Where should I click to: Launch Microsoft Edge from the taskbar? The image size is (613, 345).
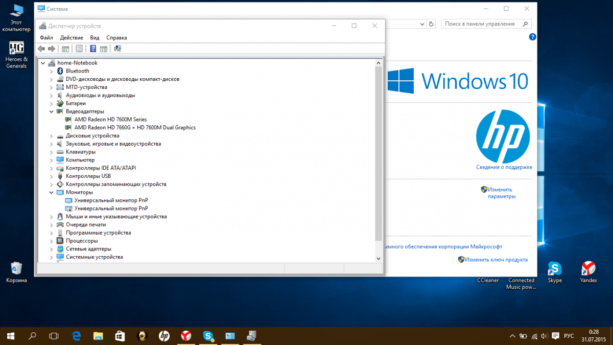coord(77,336)
